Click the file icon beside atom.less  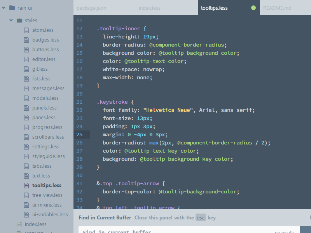tap(26, 30)
